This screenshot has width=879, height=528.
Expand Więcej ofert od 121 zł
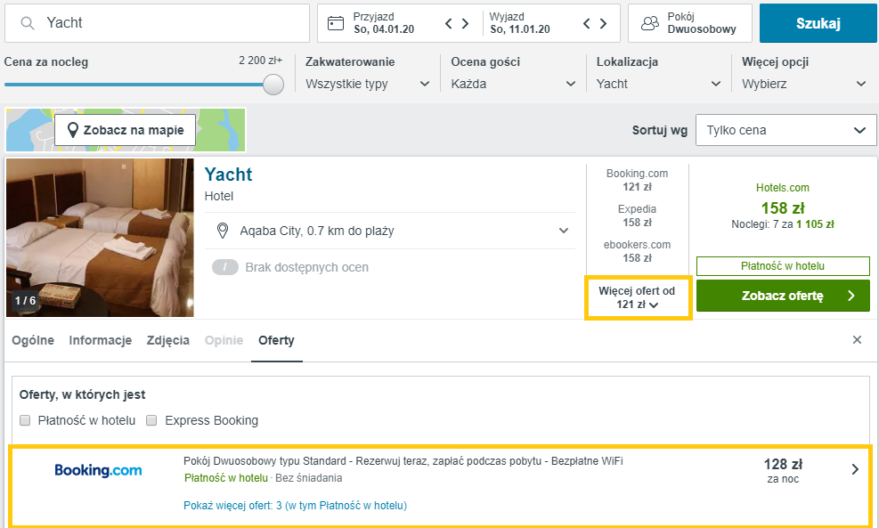pos(638,297)
